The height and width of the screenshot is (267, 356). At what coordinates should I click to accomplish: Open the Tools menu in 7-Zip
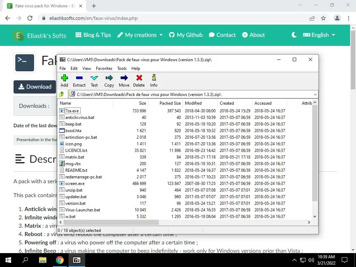pyautogui.click(x=122, y=68)
